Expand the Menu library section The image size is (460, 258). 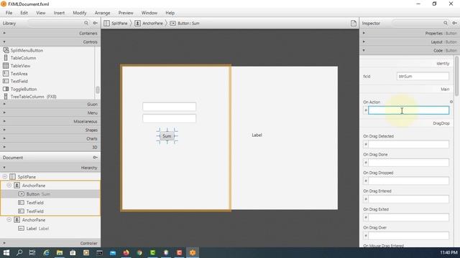click(x=50, y=113)
